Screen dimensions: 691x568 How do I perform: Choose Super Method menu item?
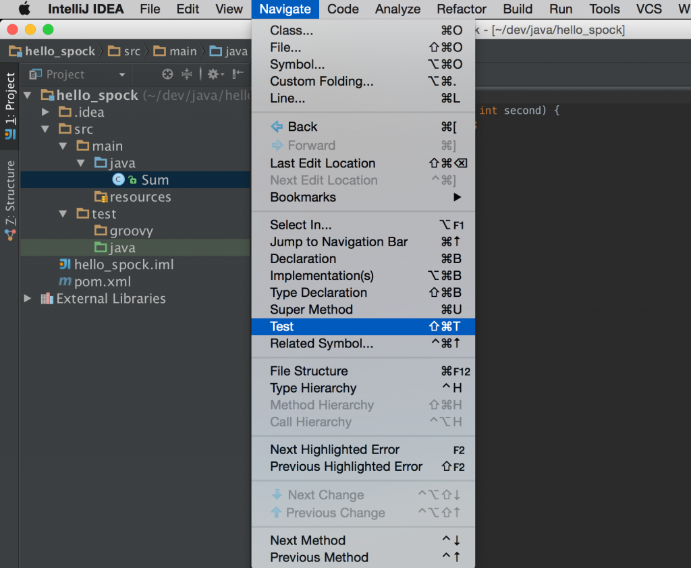363,310
